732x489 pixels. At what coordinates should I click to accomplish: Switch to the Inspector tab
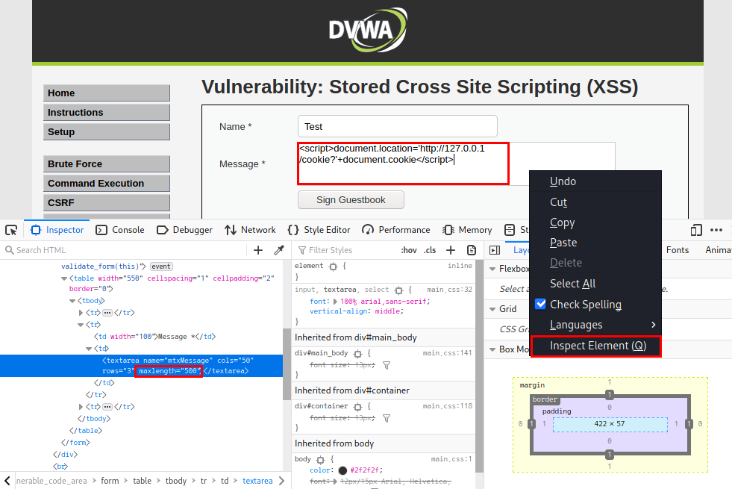(57, 230)
